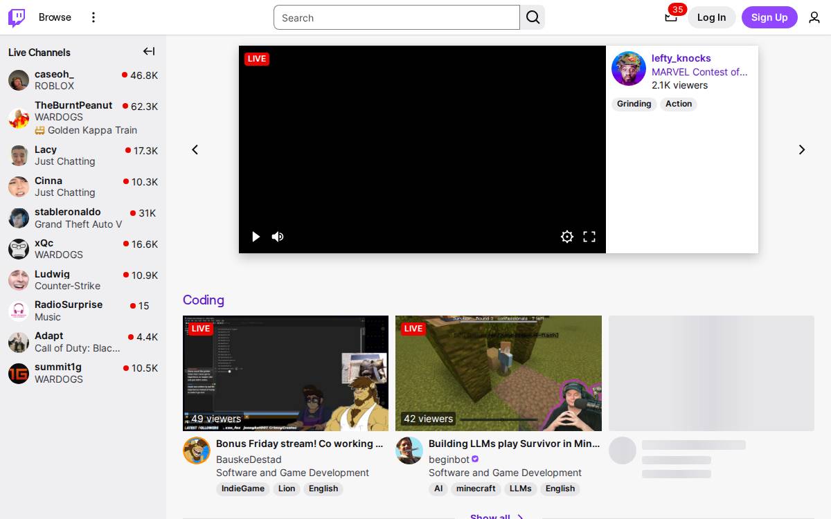Open caseoh_ channel avatar
Viewport: 831px width, 519px height.
tap(19, 80)
